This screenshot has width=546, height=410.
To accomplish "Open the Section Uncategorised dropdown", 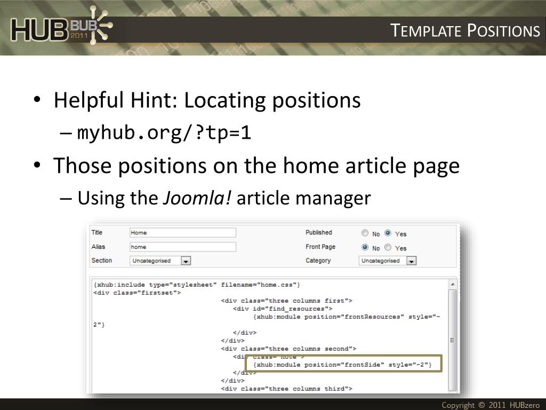I will pyautogui.click(x=160, y=261).
